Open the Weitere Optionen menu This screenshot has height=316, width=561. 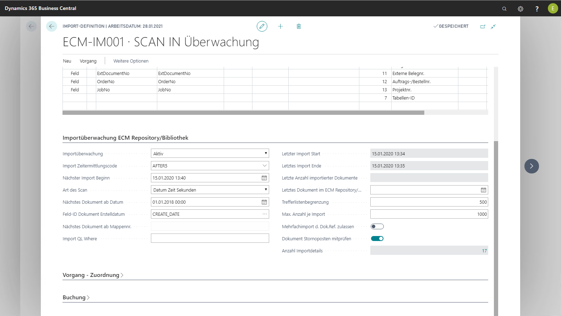(x=131, y=61)
